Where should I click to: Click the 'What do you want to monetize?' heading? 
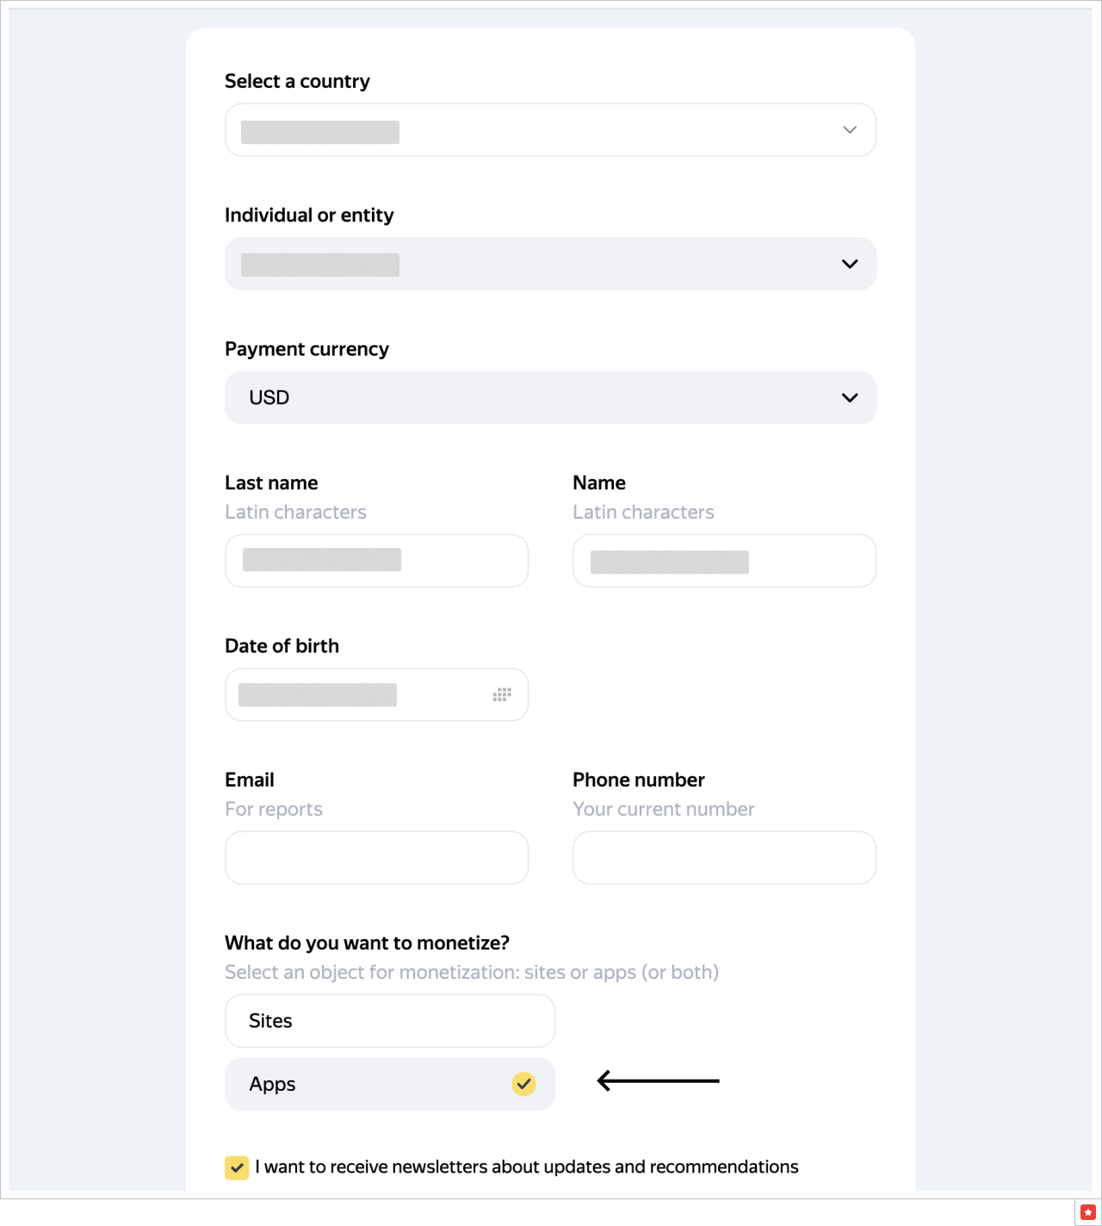(x=367, y=943)
